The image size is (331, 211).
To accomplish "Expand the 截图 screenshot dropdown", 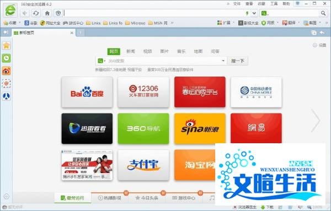I will 320,23.
